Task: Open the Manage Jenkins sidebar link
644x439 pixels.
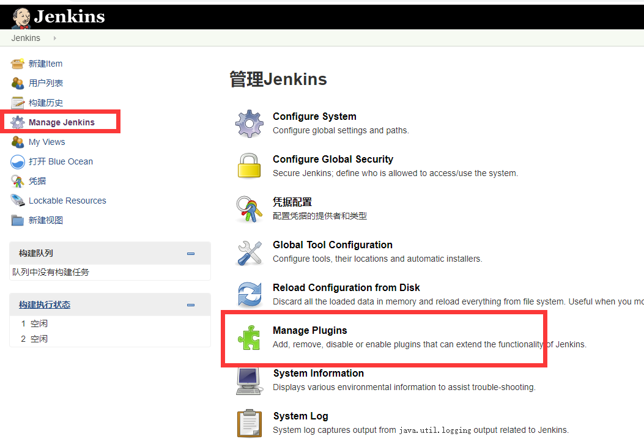Action: click(62, 122)
